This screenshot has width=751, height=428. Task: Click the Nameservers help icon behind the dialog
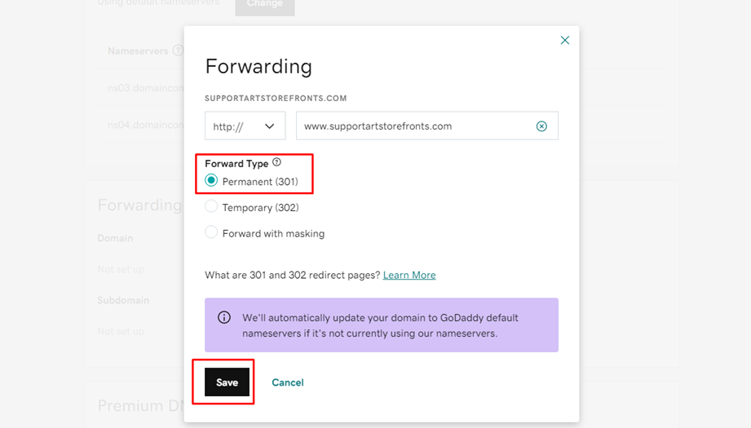tap(179, 51)
